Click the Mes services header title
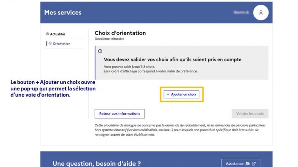Screen dimensions: 298x167 63,13
